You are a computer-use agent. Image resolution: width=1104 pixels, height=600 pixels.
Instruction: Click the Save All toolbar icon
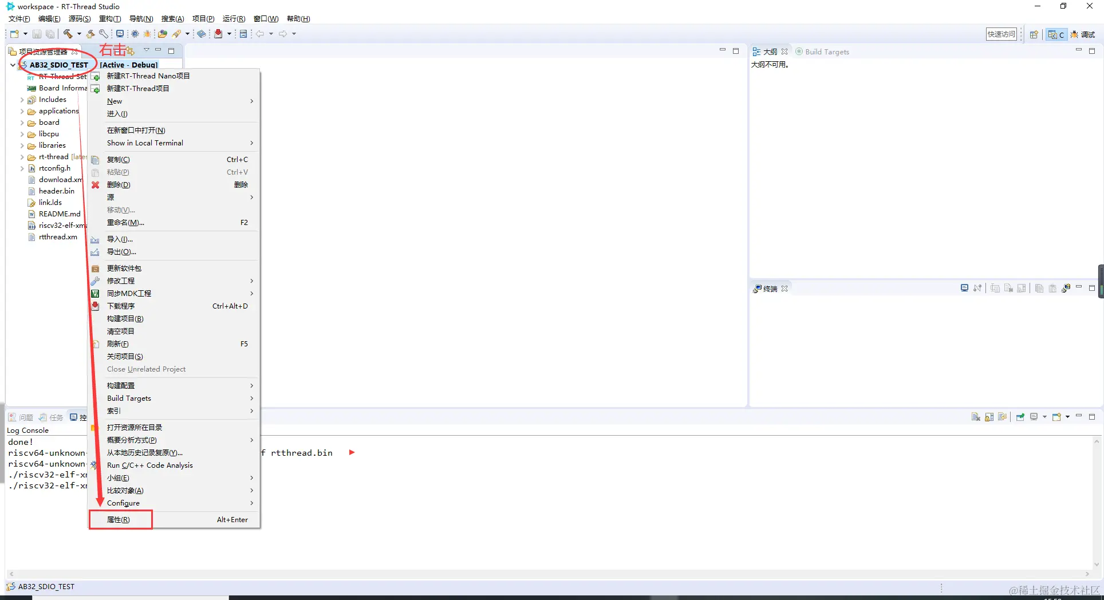pyautogui.click(x=50, y=34)
